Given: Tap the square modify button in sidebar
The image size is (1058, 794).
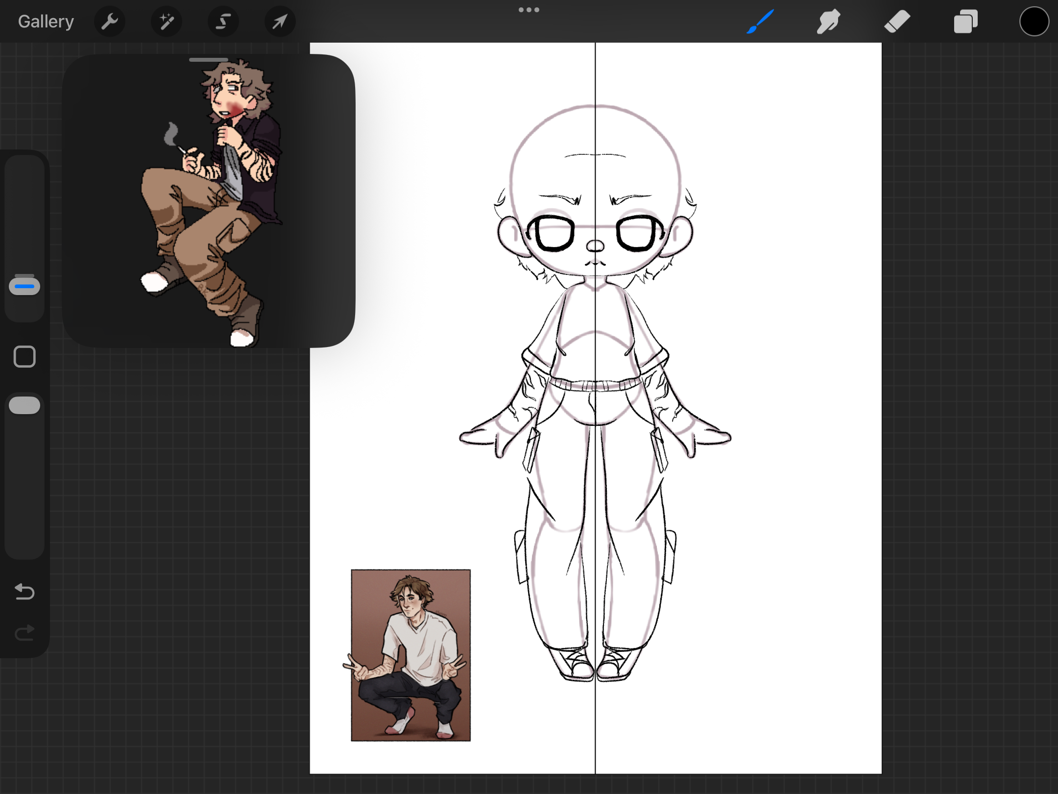Looking at the screenshot, I should click(x=24, y=356).
